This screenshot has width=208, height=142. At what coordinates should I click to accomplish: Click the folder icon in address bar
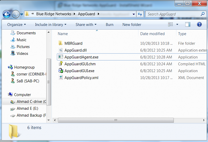[x=27, y=14]
